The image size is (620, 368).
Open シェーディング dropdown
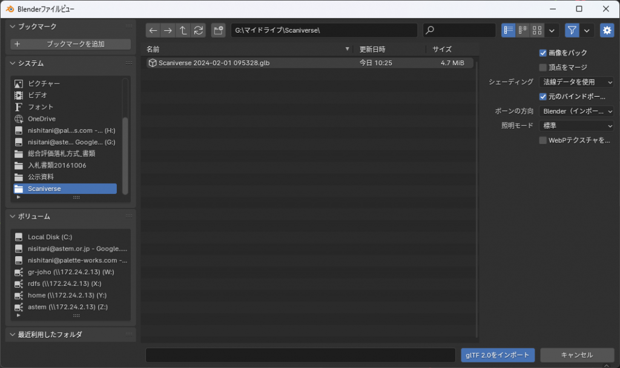click(576, 82)
